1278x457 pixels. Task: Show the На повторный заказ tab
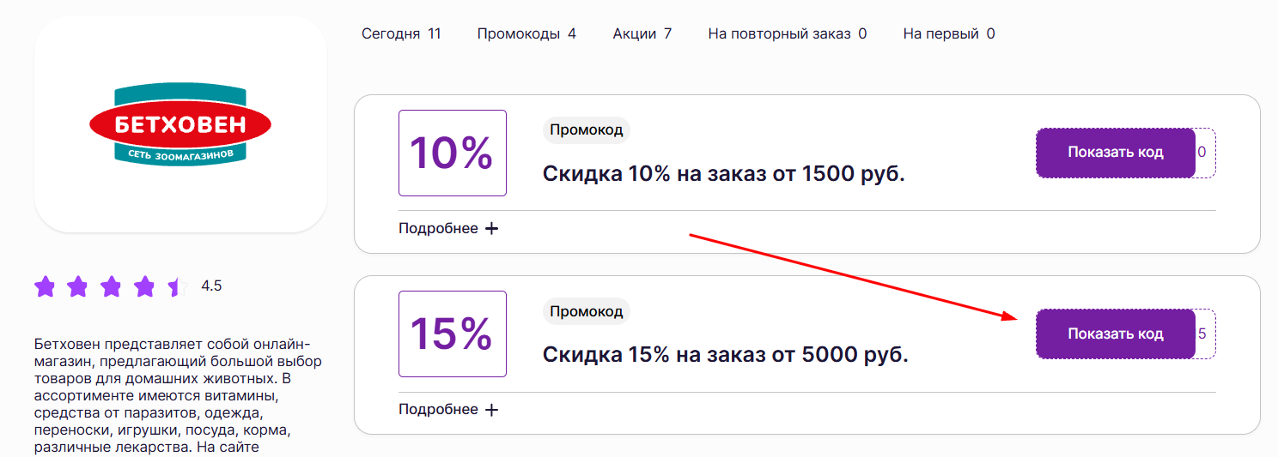tap(787, 34)
